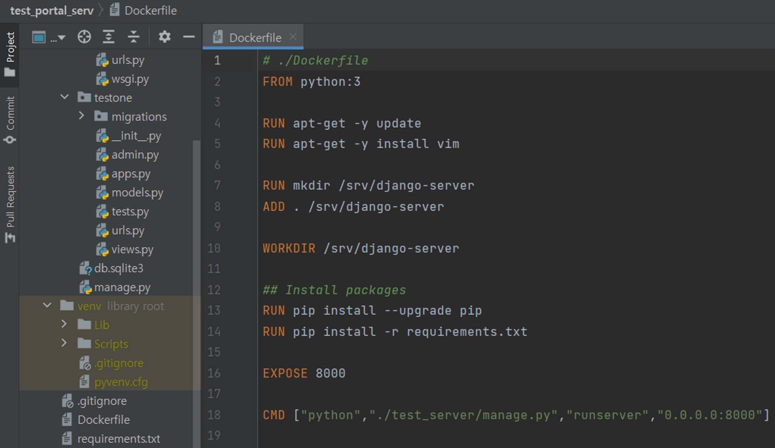The height and width of the screenshot is (448, 775).
Task: Toggle the Project tool window sidebar tab
Action: click(10, 53)
